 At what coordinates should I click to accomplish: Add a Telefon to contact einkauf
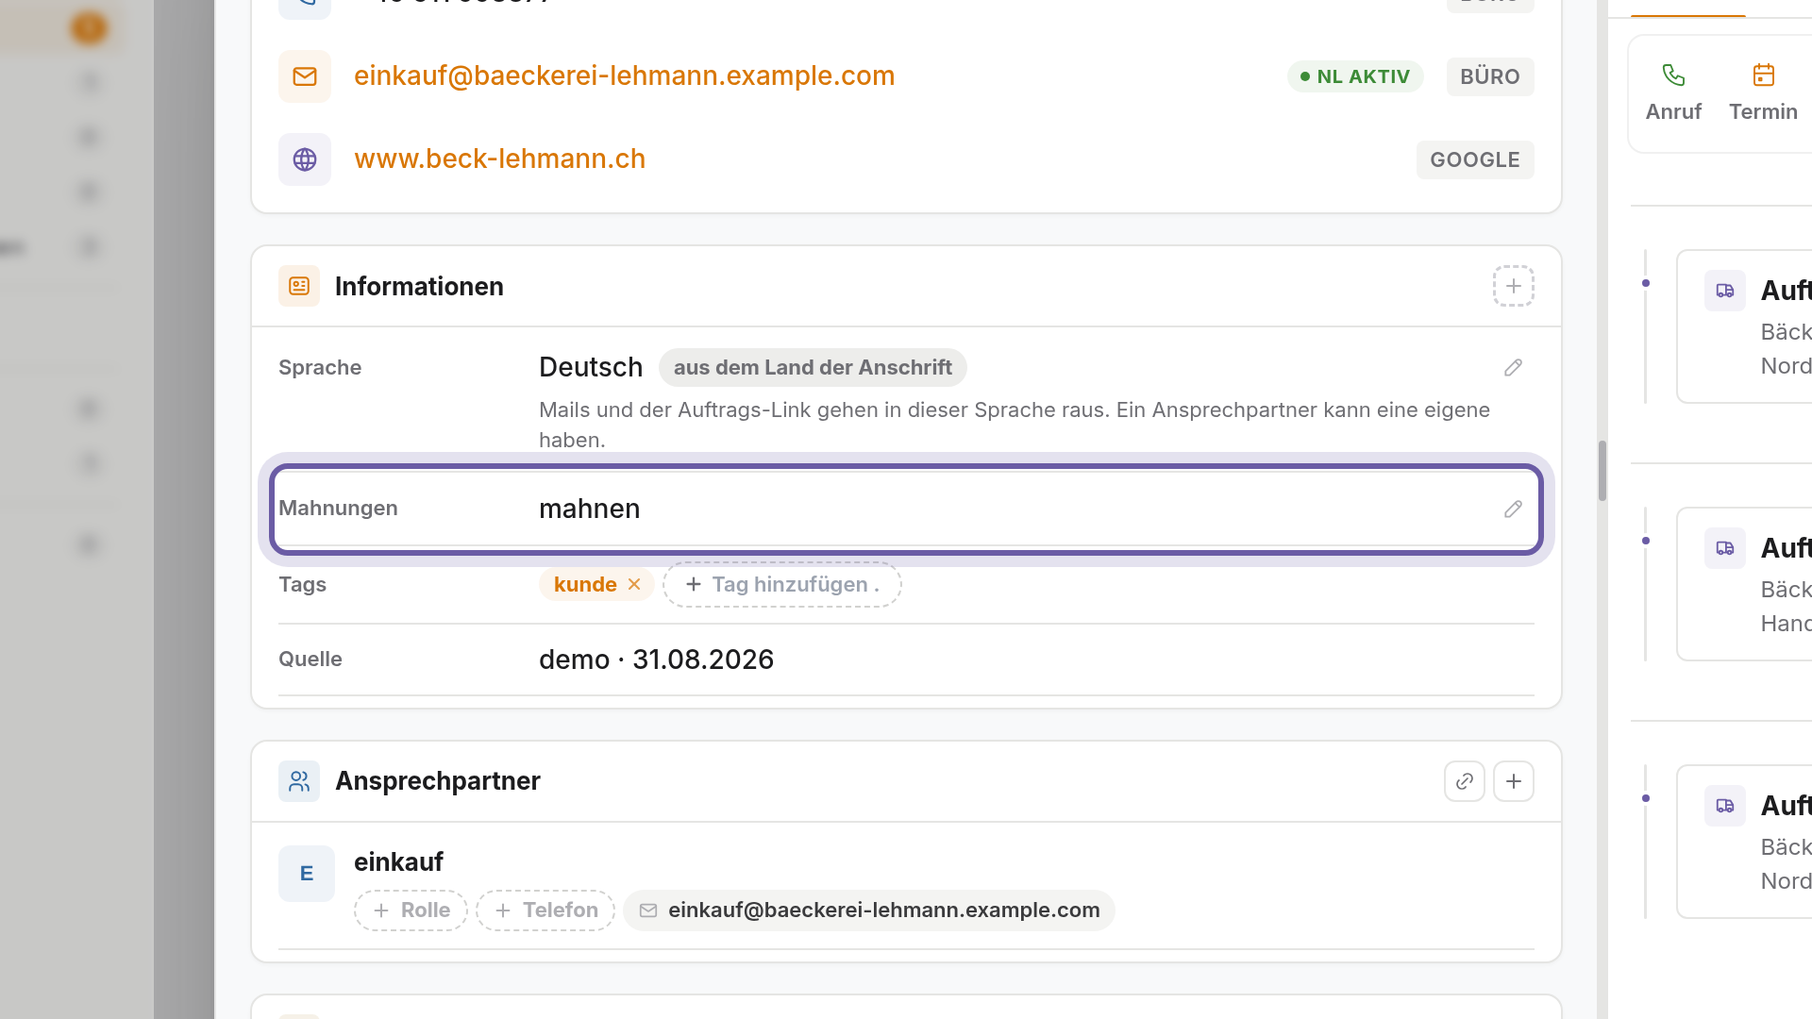(545, 910)
